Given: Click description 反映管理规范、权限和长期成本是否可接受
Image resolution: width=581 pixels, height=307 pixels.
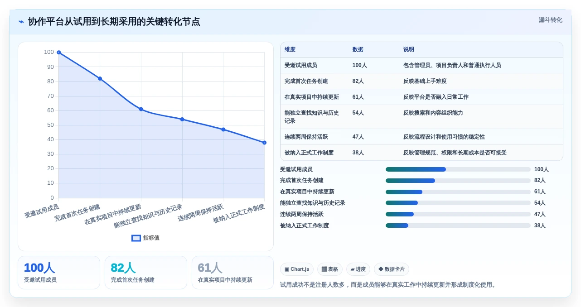Looking at the screenshot, I should pos(455,153).
